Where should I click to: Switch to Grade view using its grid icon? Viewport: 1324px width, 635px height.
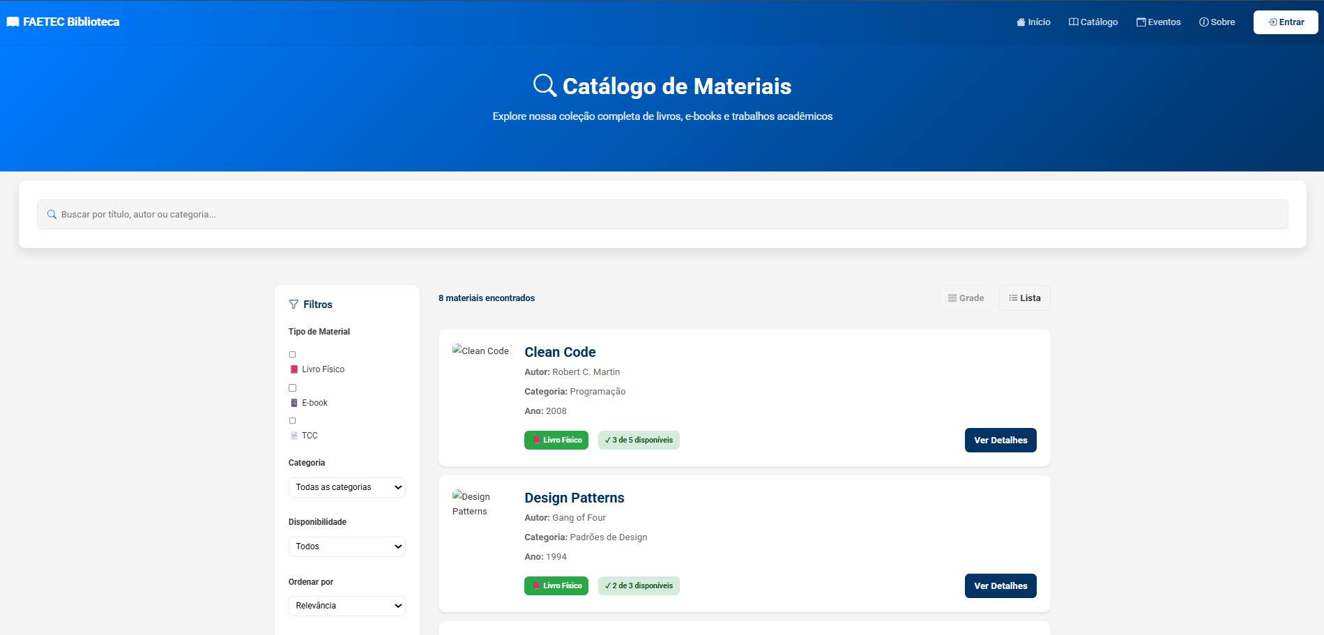pos(966,298)
